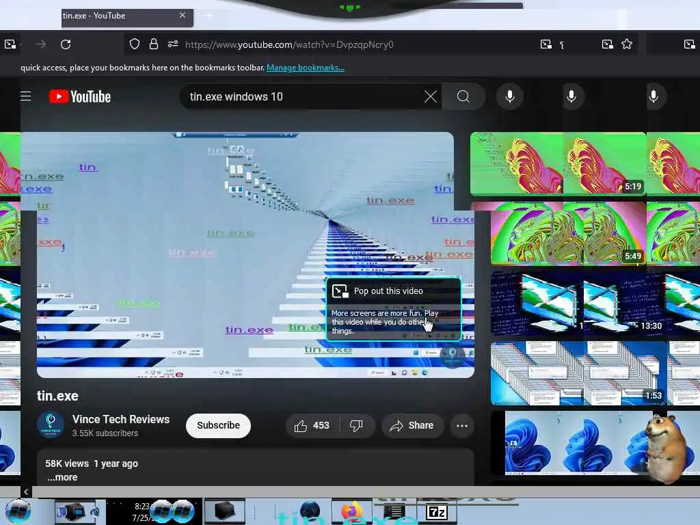Reload the current page

point(66,44)
